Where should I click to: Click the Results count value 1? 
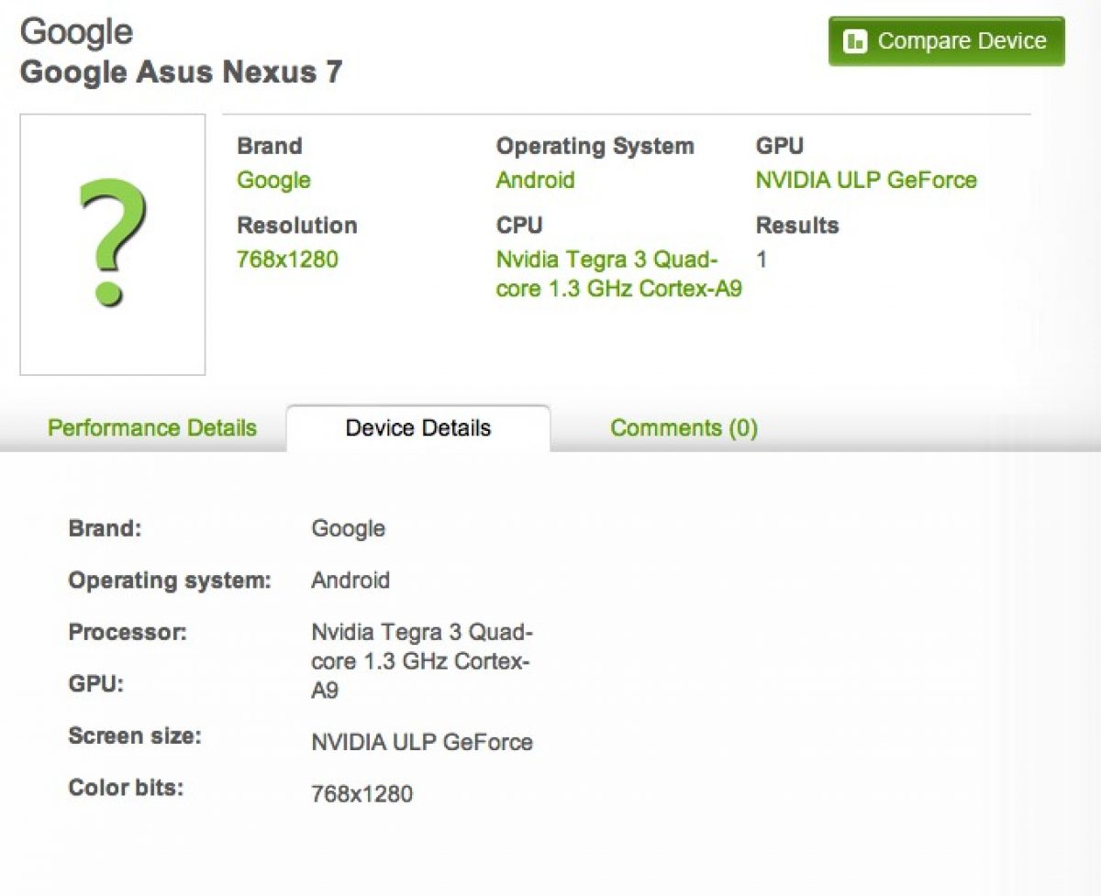[762, 260]
